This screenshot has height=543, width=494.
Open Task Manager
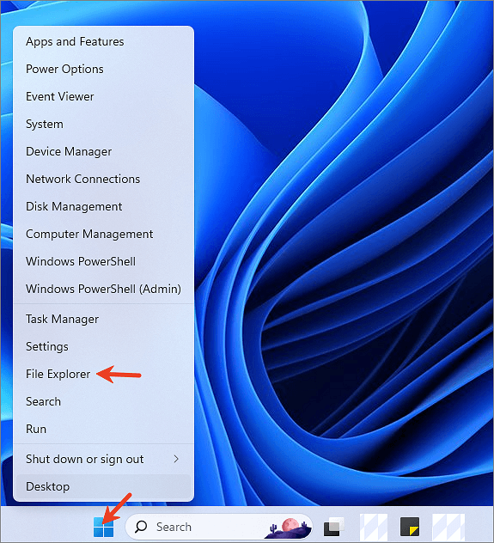(x=103, y=319)
